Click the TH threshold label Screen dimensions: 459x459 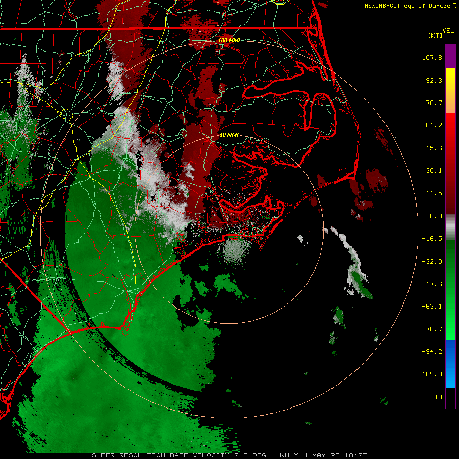click(438, 397)
